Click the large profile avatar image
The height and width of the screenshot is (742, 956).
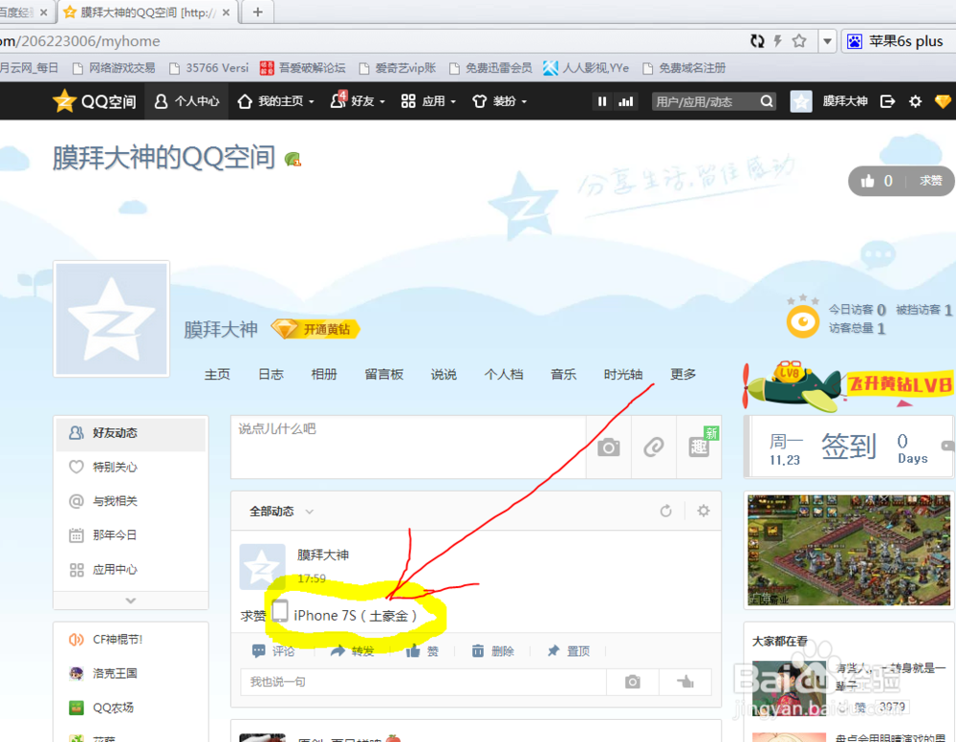[112, 318]
